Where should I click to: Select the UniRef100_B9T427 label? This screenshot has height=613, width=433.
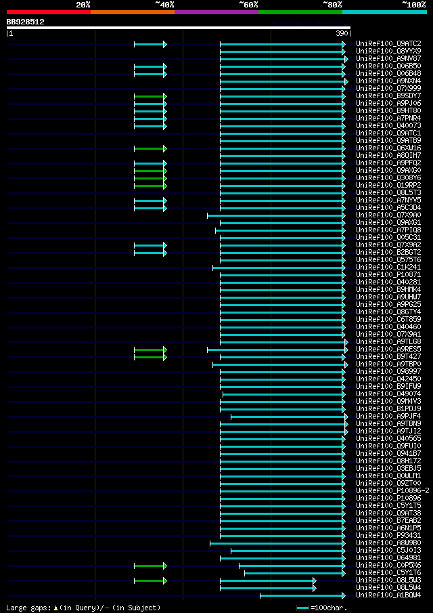pyautogui.click(x=388, y=356)
